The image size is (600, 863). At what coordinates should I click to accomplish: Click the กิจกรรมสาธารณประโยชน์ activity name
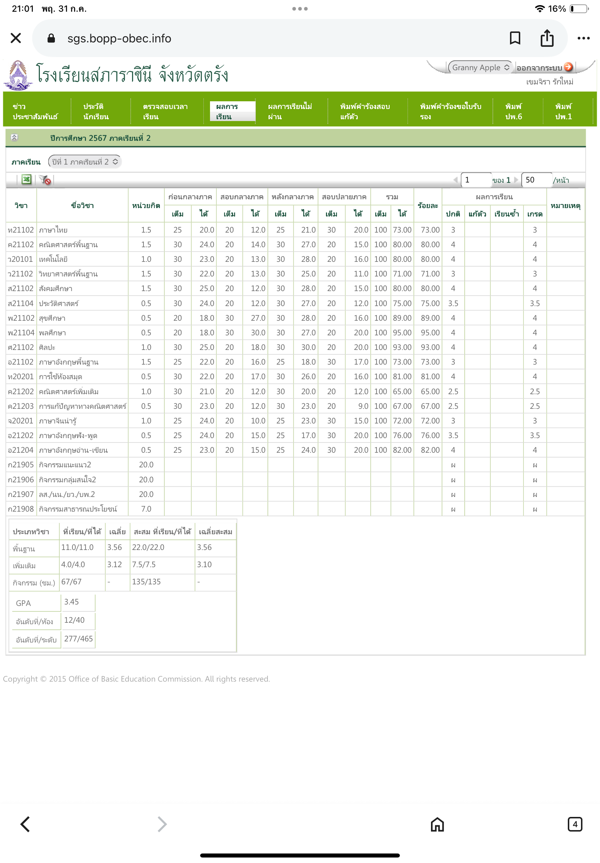[78, 509]
